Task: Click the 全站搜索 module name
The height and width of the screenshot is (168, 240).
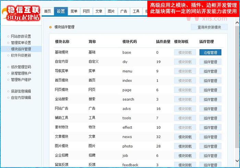Action: [x=61, y=99]
